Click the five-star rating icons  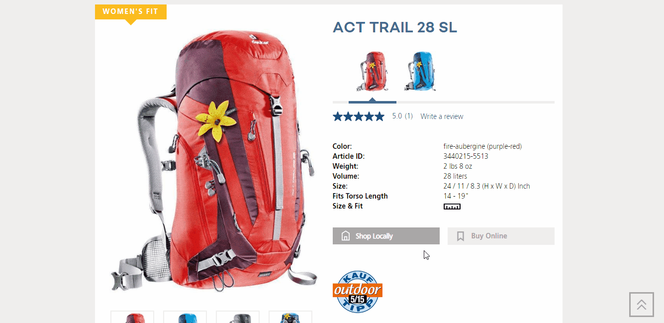point(359,116)
